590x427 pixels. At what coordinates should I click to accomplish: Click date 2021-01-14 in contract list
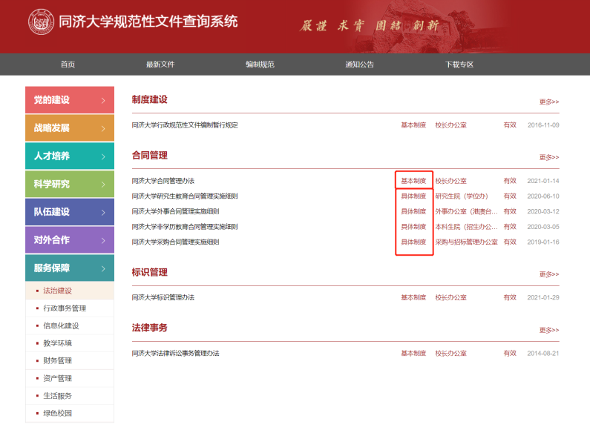tap(543, 181)
